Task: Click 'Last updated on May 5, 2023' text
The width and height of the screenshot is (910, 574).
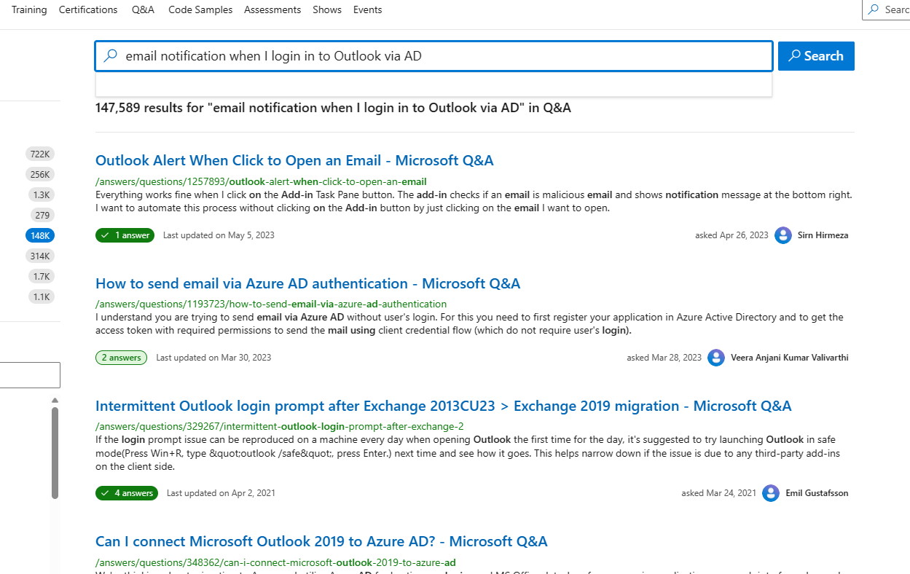Action: (x=219, y=235)
